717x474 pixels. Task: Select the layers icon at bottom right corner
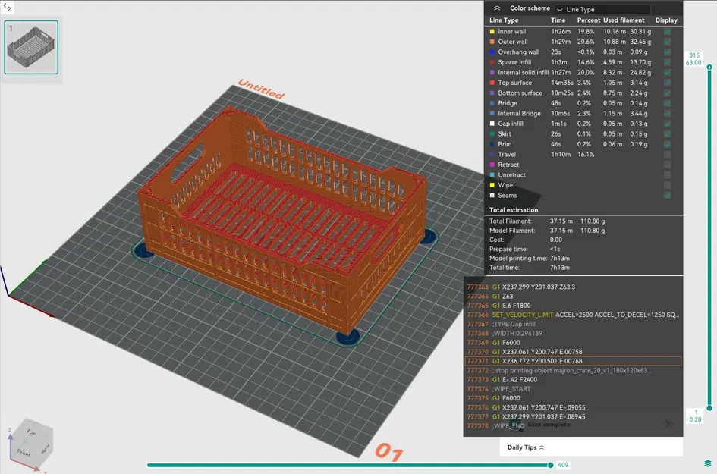pos(707,463)
